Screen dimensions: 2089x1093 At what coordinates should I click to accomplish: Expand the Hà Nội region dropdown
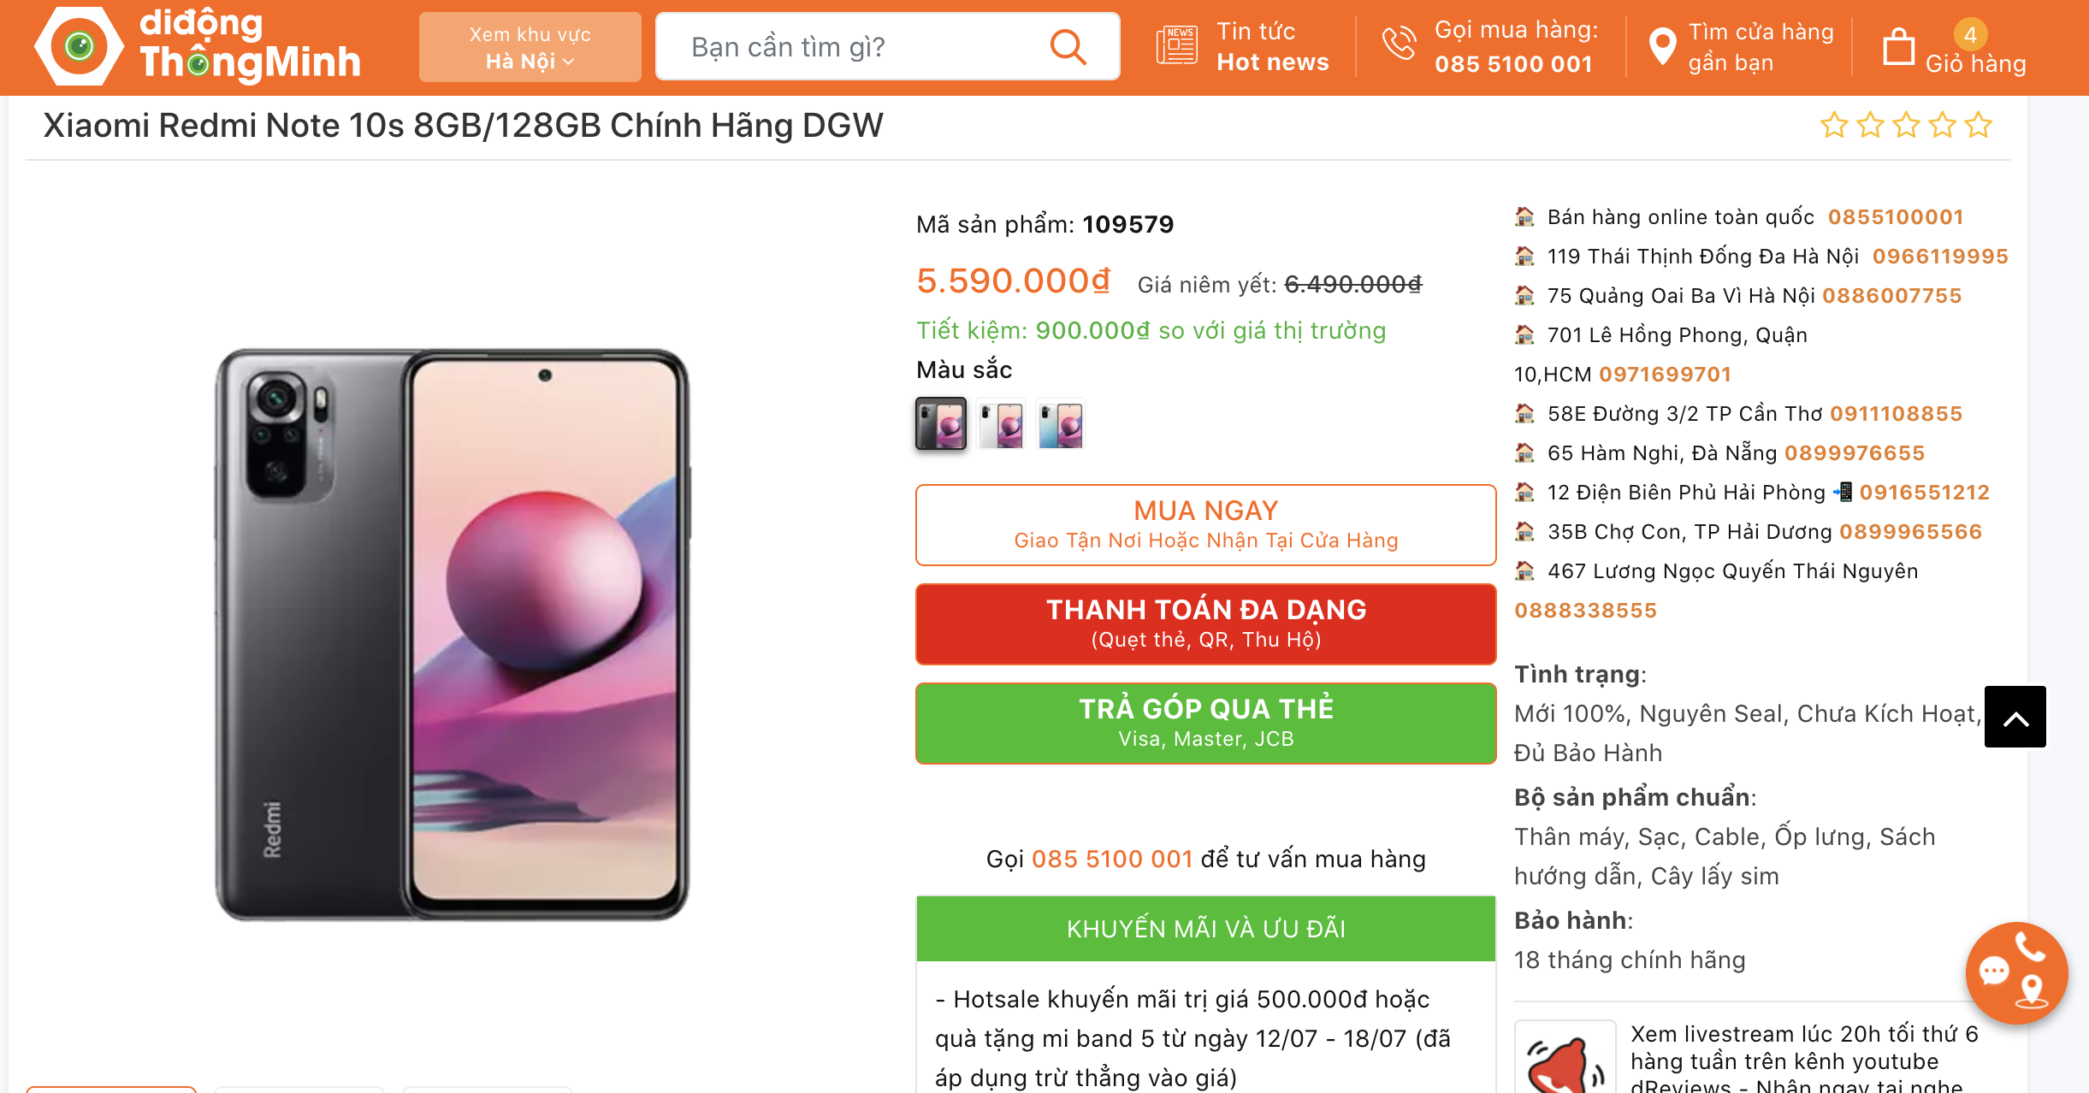click(530, 47)
